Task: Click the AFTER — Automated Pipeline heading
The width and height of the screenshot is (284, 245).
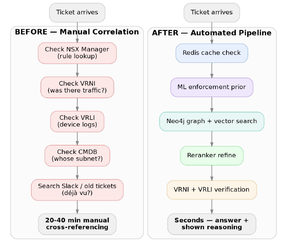Action: point(212,33)
